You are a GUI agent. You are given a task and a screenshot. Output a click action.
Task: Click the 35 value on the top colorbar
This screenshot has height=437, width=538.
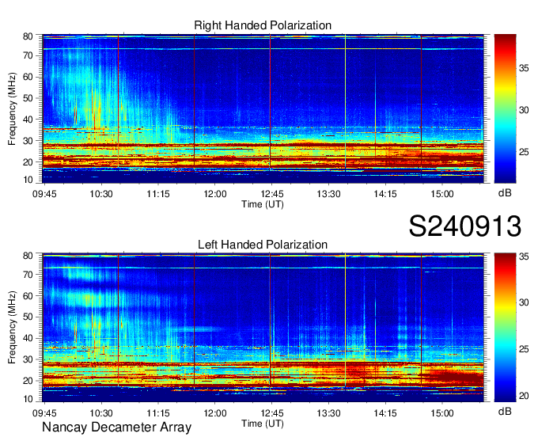(x=524, y=68)
